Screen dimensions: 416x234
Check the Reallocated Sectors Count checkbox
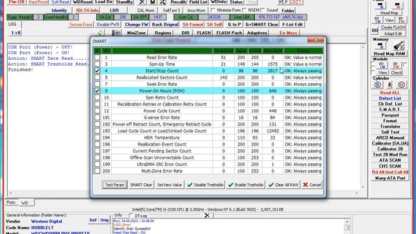coord(97,77)
